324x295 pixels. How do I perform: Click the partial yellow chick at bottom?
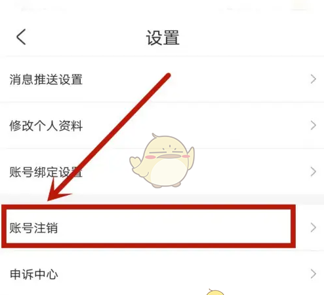tap(215, 292)
